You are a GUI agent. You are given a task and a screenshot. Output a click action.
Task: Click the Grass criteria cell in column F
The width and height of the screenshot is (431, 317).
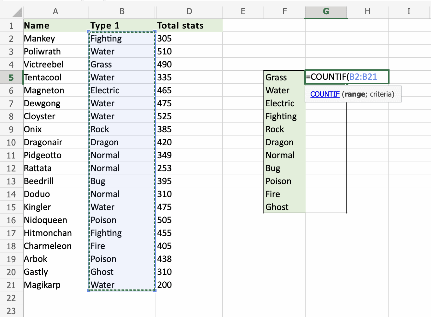click(x=284, y=77)
